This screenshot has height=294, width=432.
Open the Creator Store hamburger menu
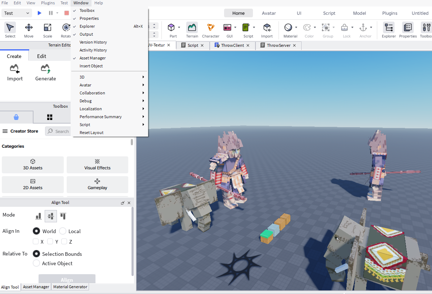pos(5,131)
